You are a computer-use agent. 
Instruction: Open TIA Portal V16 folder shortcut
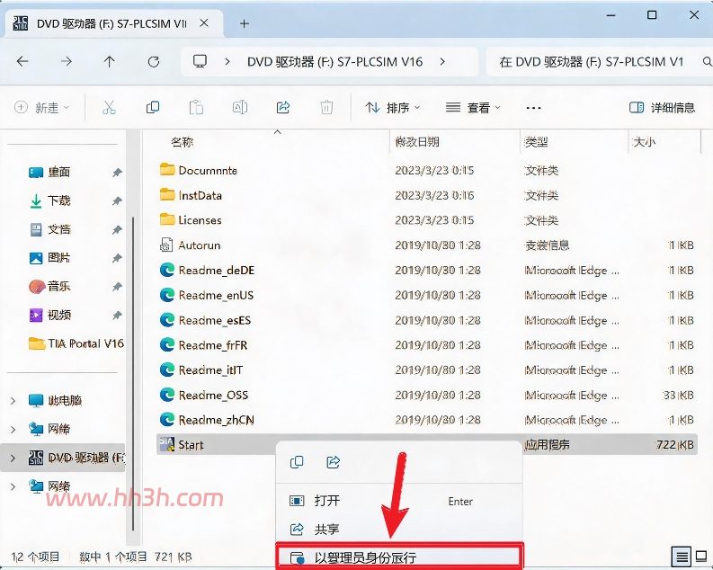pyautogui.click(x=76, y=343)
